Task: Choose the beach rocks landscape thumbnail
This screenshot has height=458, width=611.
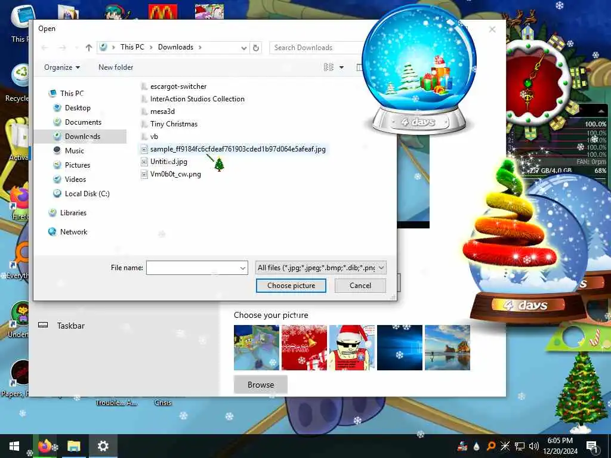Action: pos(448,348)
